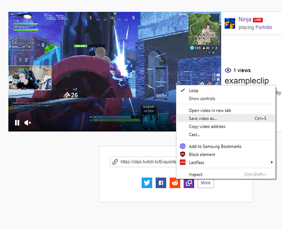Toggle Show controls in the context menu
The width and height of the screenshot is (282, 229).
202,98
